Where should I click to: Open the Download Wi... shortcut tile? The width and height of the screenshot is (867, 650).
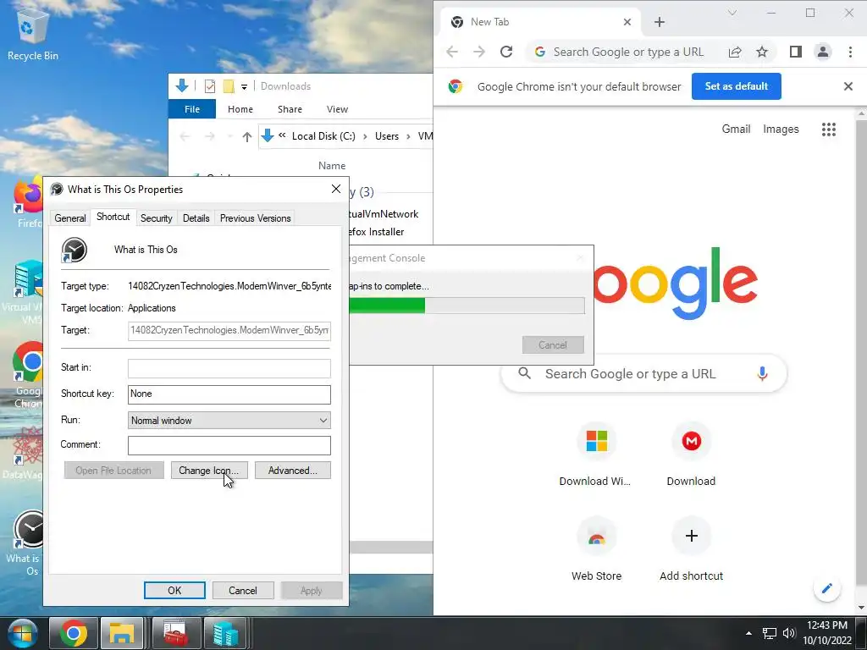(596, 456)
